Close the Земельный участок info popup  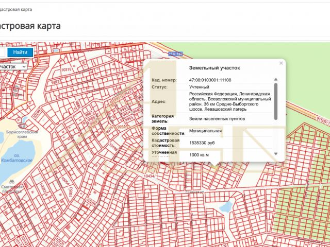pyautogui.click(x=281, y=63)
